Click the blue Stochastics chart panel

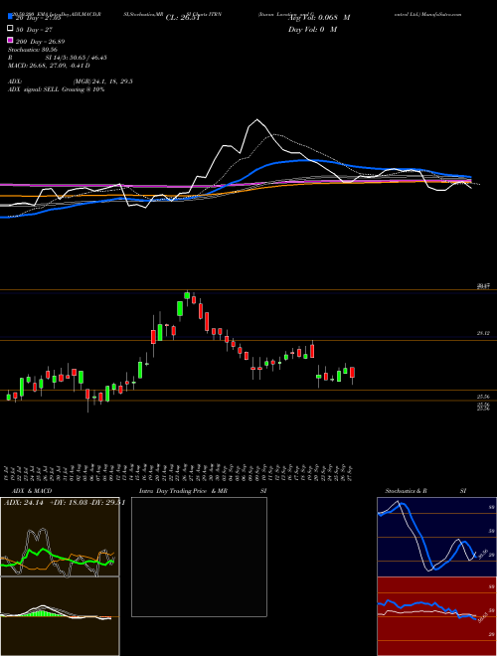click(436, 537)
